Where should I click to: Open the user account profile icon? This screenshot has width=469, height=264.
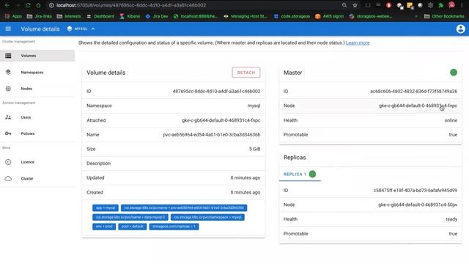click(461, 29)
